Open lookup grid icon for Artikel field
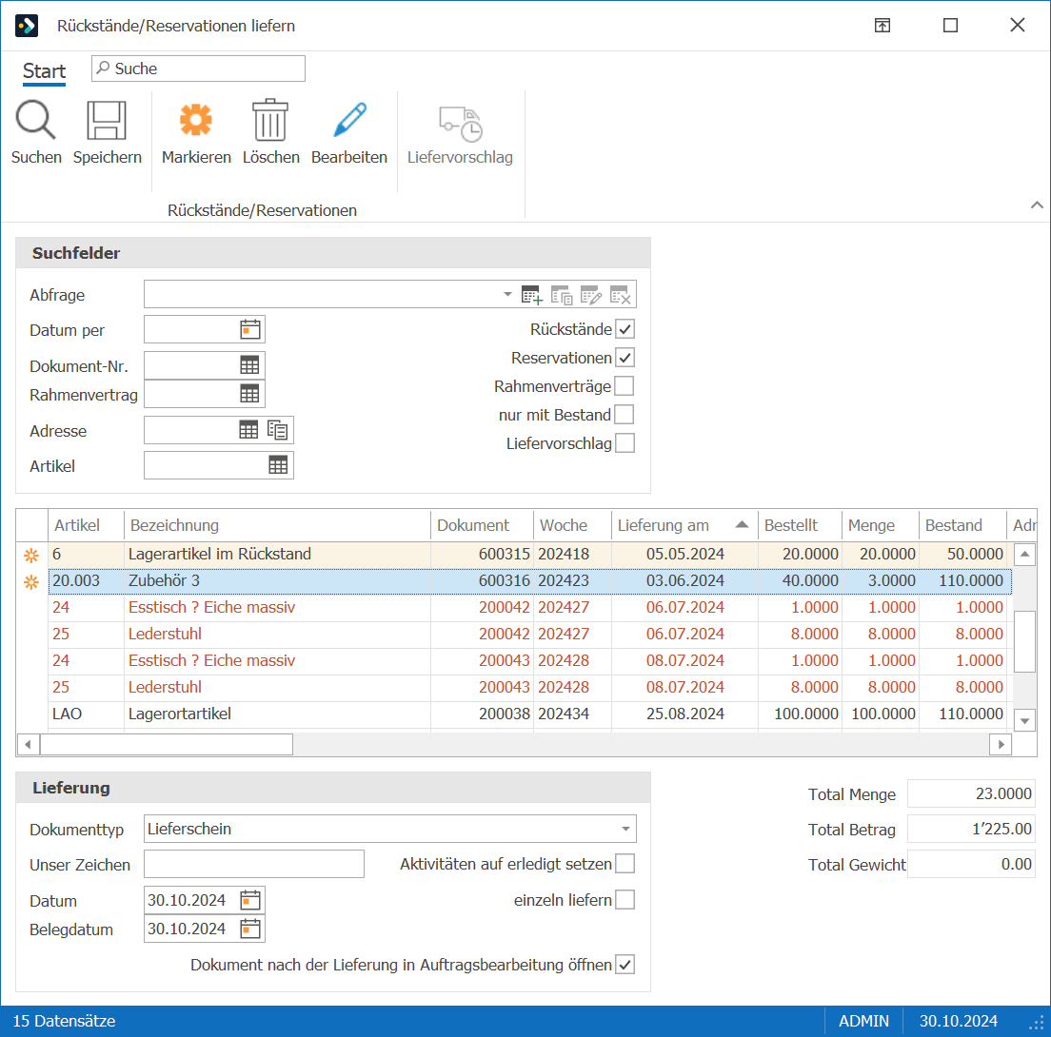The width and height of the screenshot is (1051, 1037). (278, 465)
